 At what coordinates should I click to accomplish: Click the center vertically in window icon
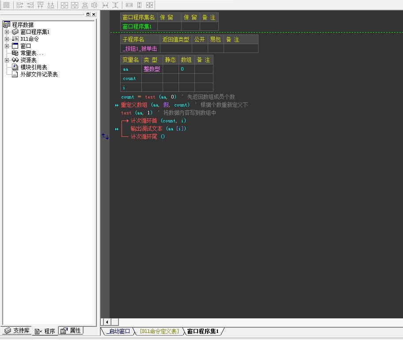point(75,5)
